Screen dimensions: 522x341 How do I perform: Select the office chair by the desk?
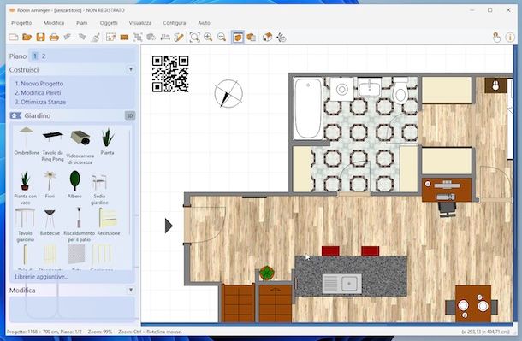pyautogui.click(x=447, y=209)
